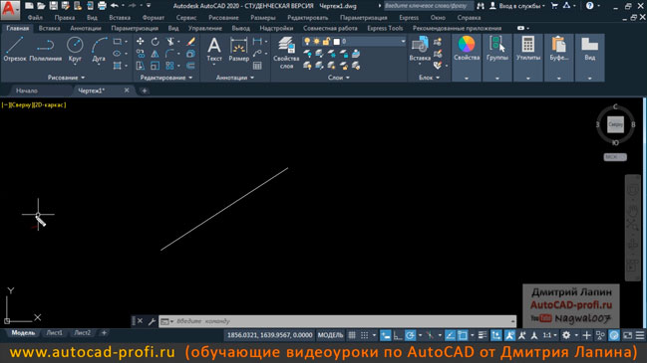Toggle ortho mode in status bar

point(398,335)
